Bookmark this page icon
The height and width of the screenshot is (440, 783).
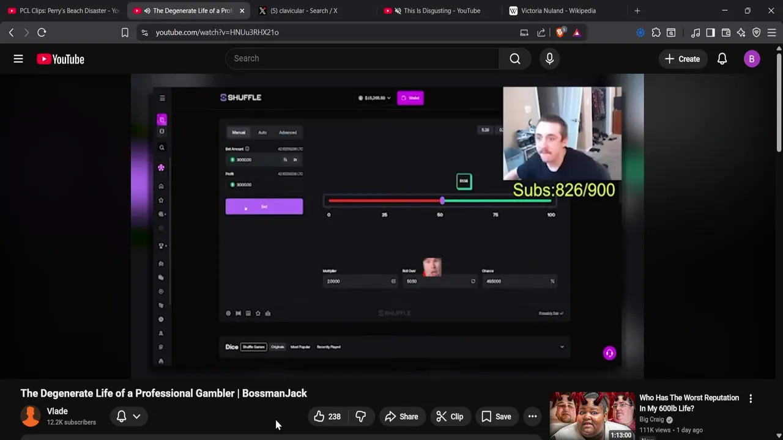point(125,32)
